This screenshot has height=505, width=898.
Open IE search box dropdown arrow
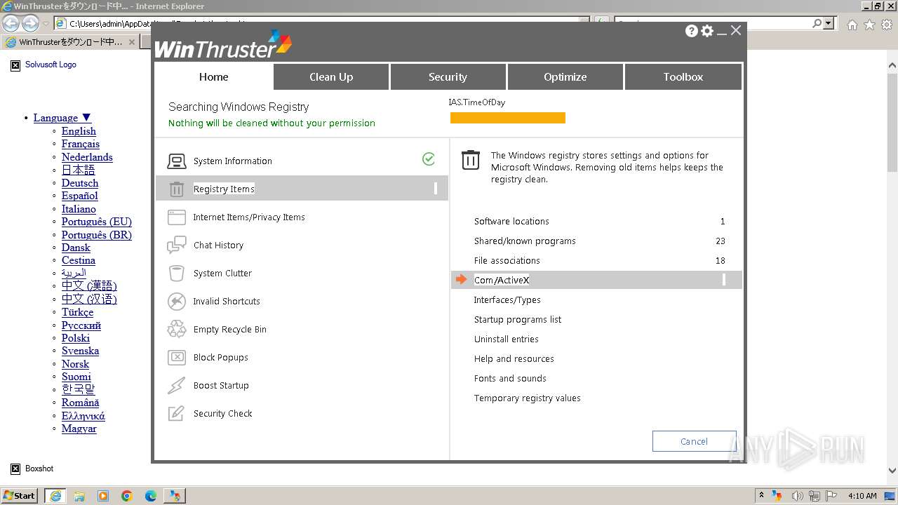830,24
